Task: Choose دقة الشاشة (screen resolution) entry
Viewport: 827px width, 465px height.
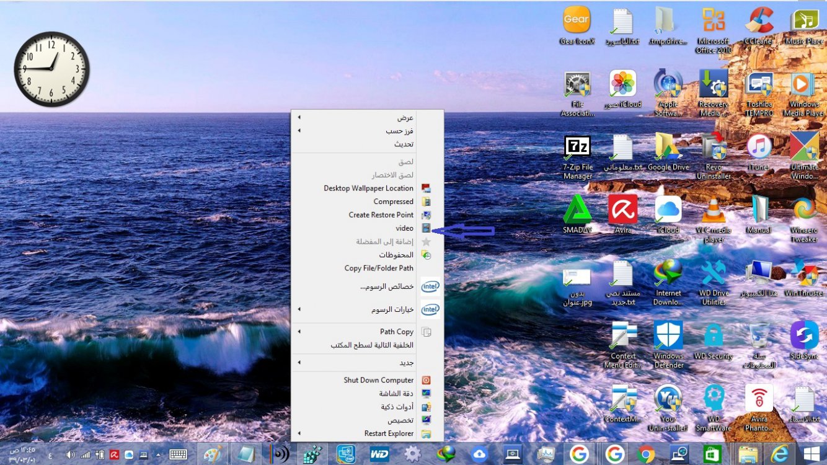Action: point(367,394)
